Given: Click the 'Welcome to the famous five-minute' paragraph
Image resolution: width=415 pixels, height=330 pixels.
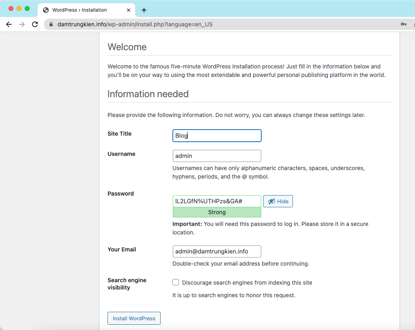Looking at the screenshot, I should 246,71.
